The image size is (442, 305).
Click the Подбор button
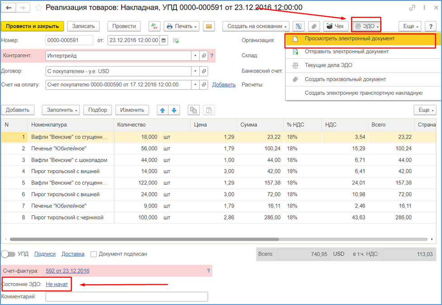coord(98,110)
